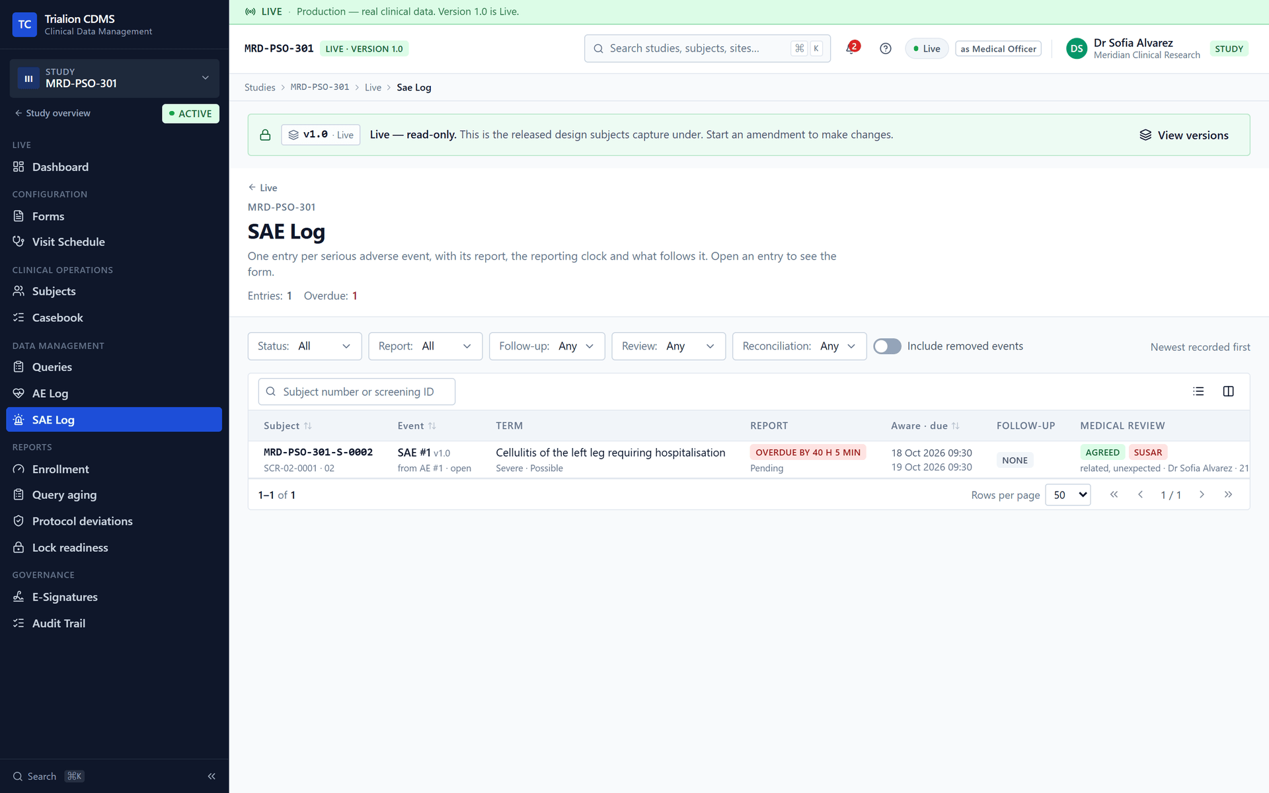Sort by Aware · due column

pyautogui.click(x=925, y=426)
